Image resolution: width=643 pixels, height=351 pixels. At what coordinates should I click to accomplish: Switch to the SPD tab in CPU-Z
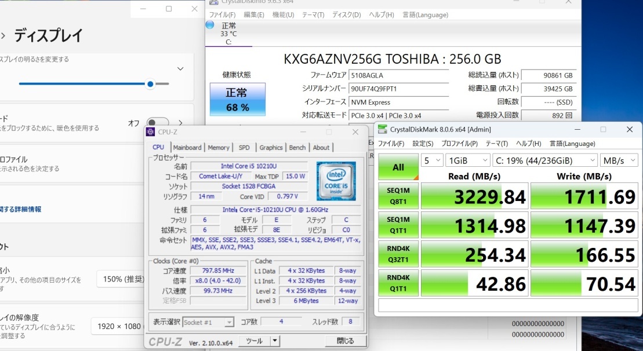click(244, 148)
